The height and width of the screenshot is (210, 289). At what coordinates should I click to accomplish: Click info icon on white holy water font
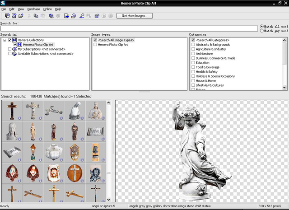[x=61, y=160]
